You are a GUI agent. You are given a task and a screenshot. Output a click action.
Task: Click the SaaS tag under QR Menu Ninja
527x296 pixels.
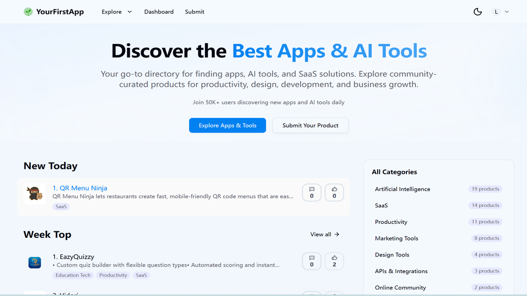tap(61, 206)
